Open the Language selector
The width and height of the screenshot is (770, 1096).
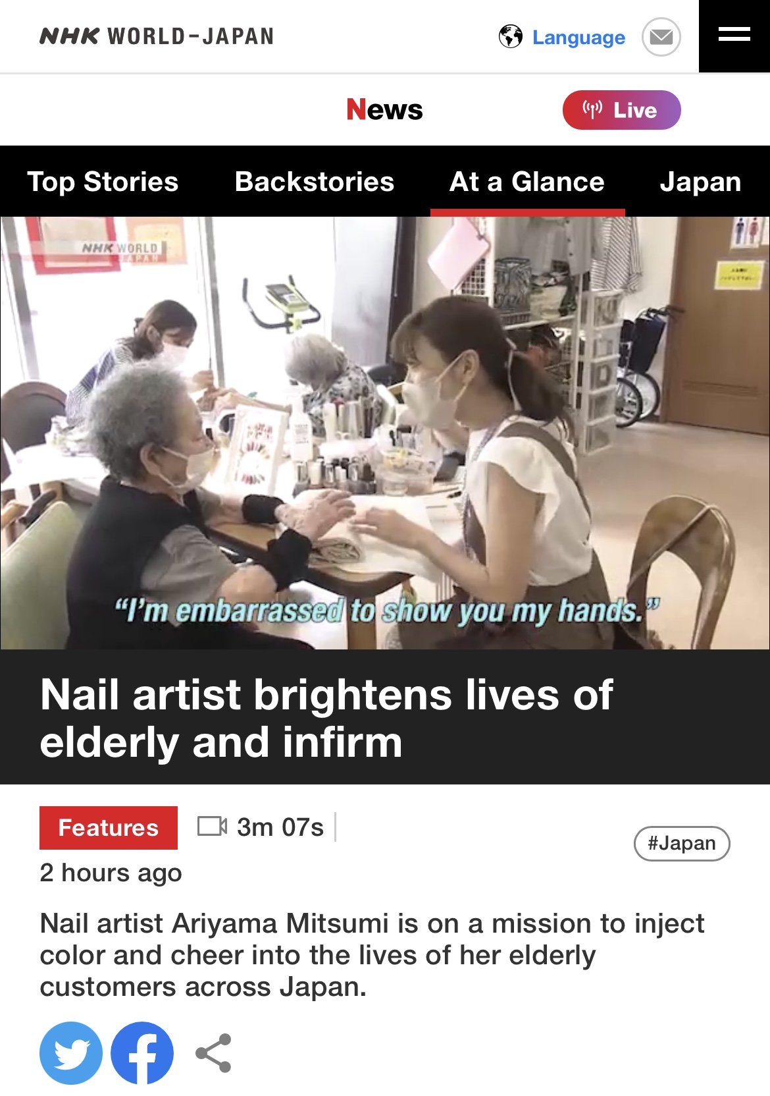click(578, 38)
